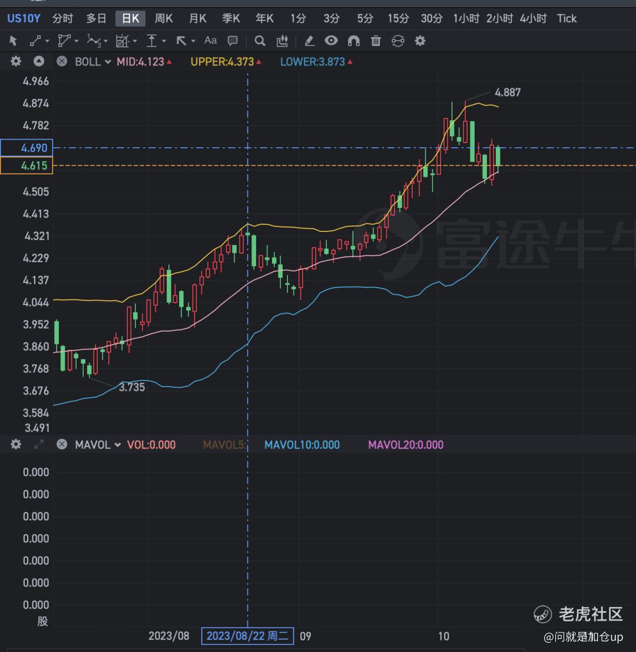Screen dimensions: 636x652
Task: Select the arrow annotation tool
Action: tap(181, 41)
